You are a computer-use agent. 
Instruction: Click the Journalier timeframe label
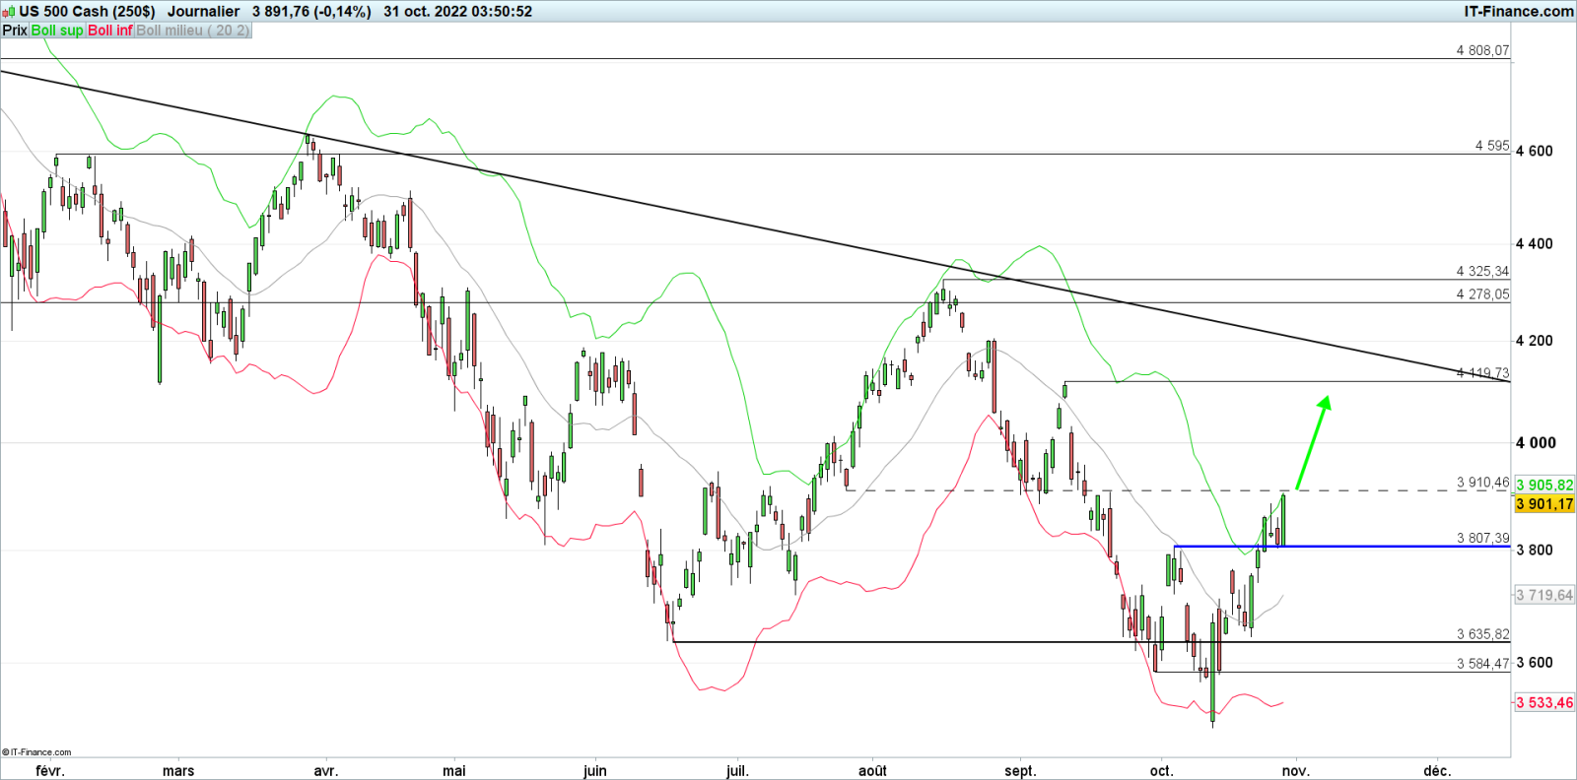(x=203, y=12)
